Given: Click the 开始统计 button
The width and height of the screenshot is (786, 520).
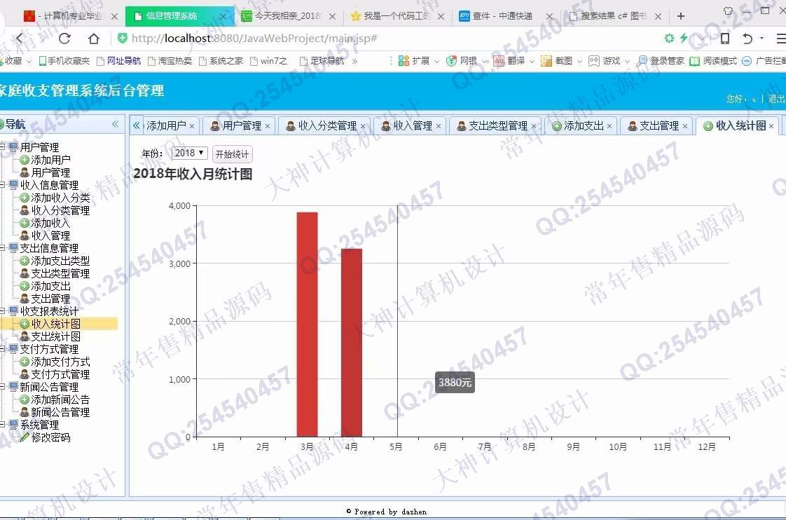Looking at the screenshot, I should [x=232, y=154].
